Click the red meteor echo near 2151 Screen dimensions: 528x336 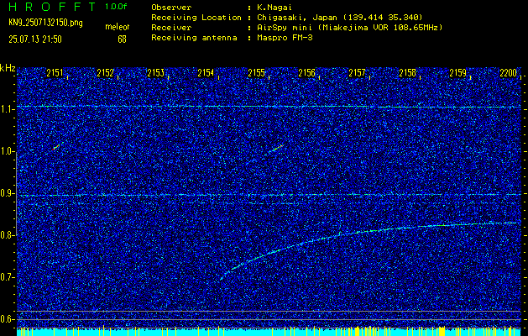(56, 147)
